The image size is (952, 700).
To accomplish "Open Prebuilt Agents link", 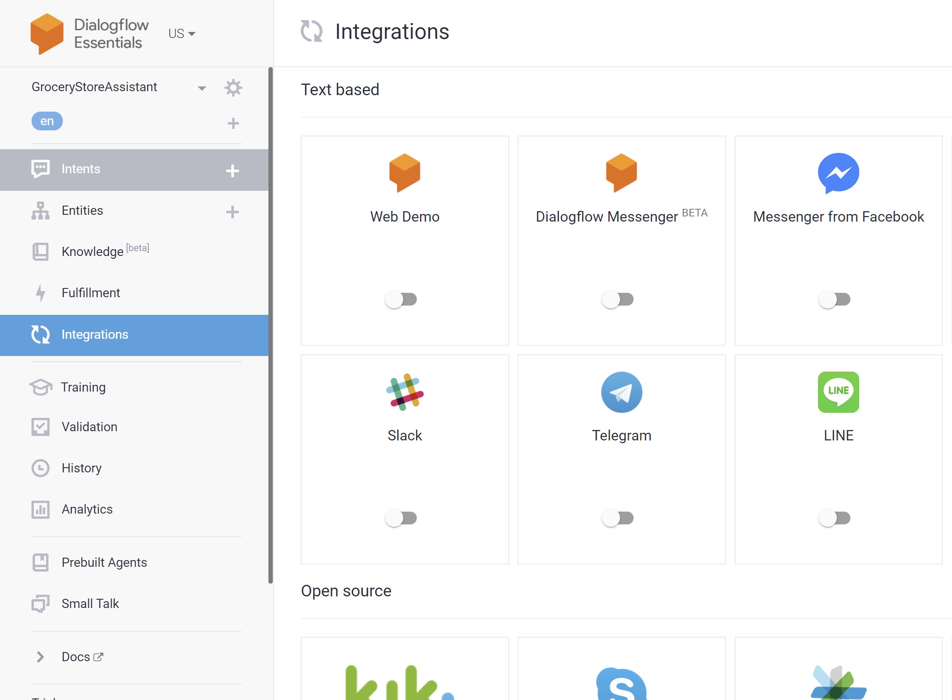I will click(x=104, y=562).
